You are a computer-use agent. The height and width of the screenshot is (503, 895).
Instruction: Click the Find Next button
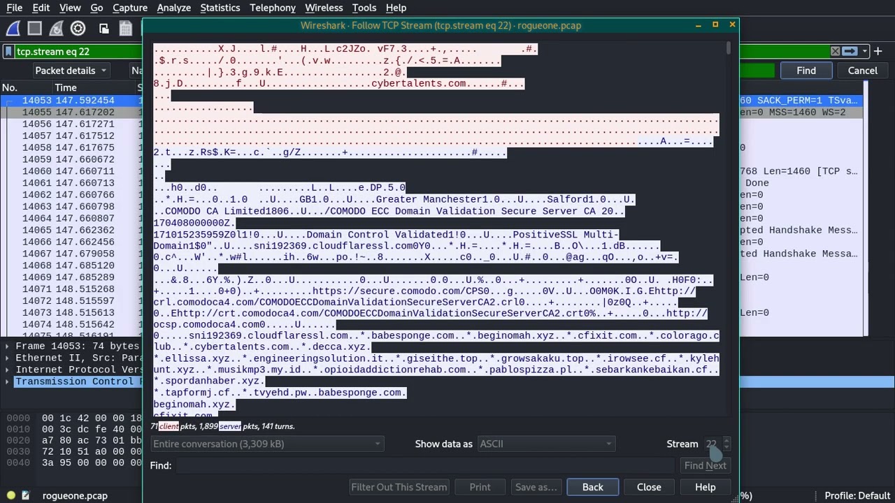click(705, 465)
